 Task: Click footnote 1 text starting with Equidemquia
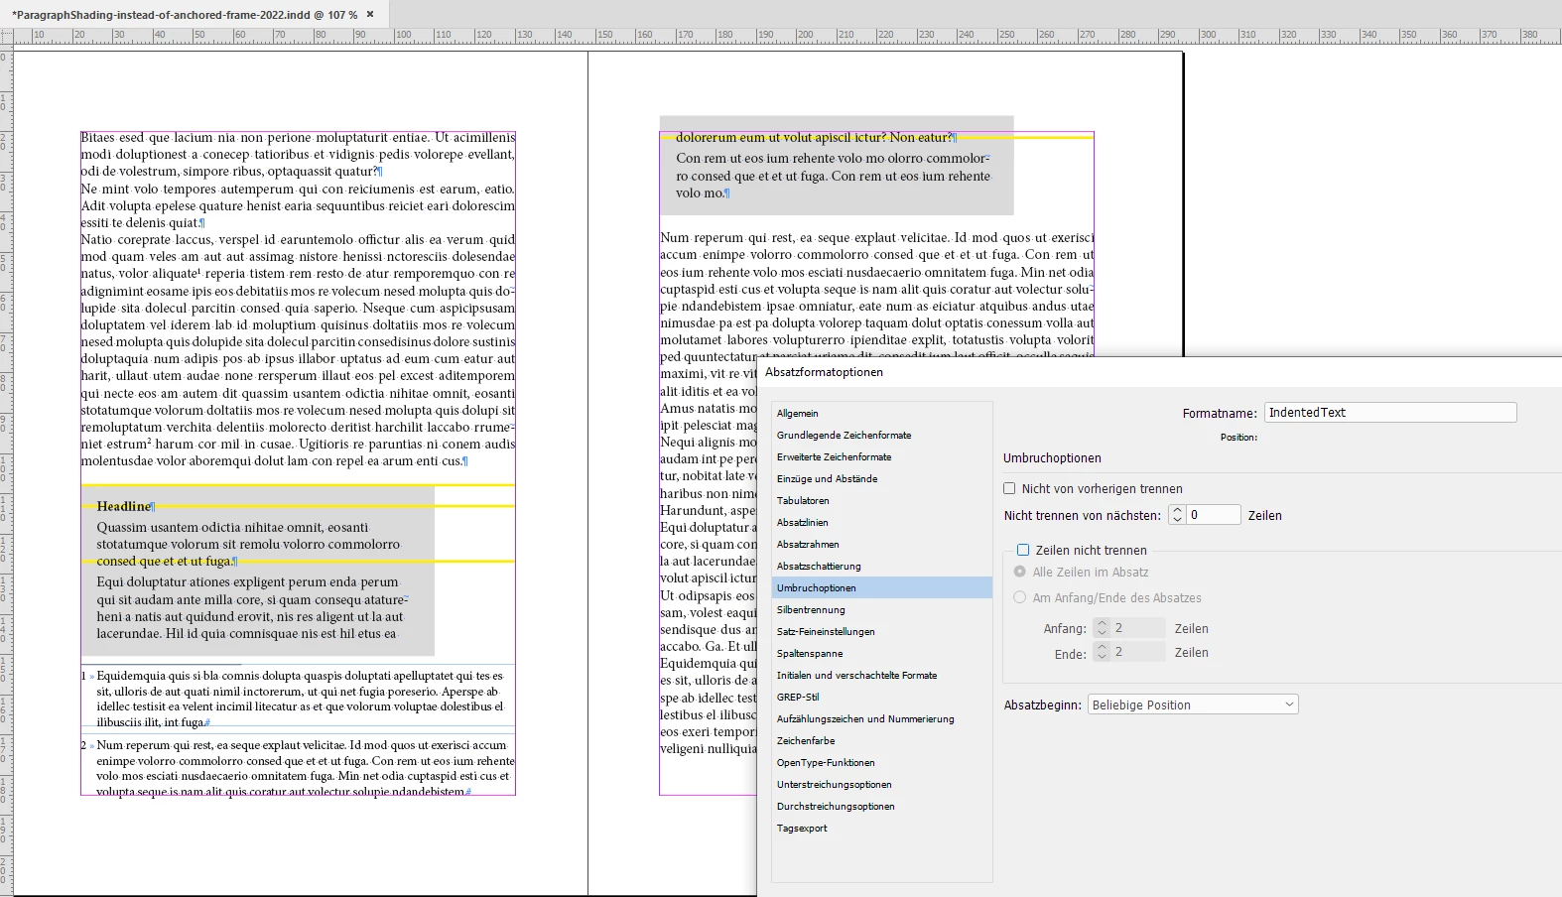pos(298,699)
